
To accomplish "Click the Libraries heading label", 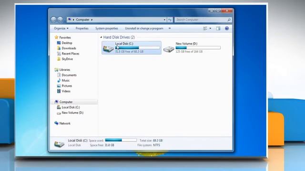I will (65, 70).
